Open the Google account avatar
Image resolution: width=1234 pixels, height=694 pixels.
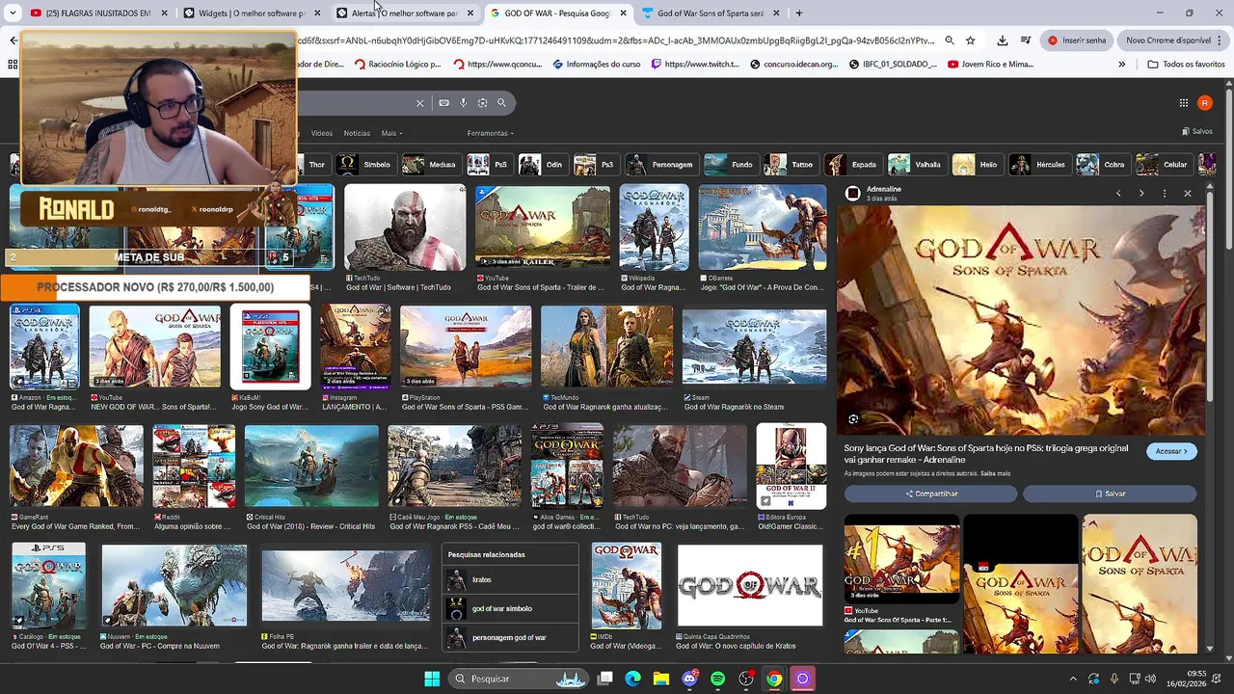coord(1205,103)
